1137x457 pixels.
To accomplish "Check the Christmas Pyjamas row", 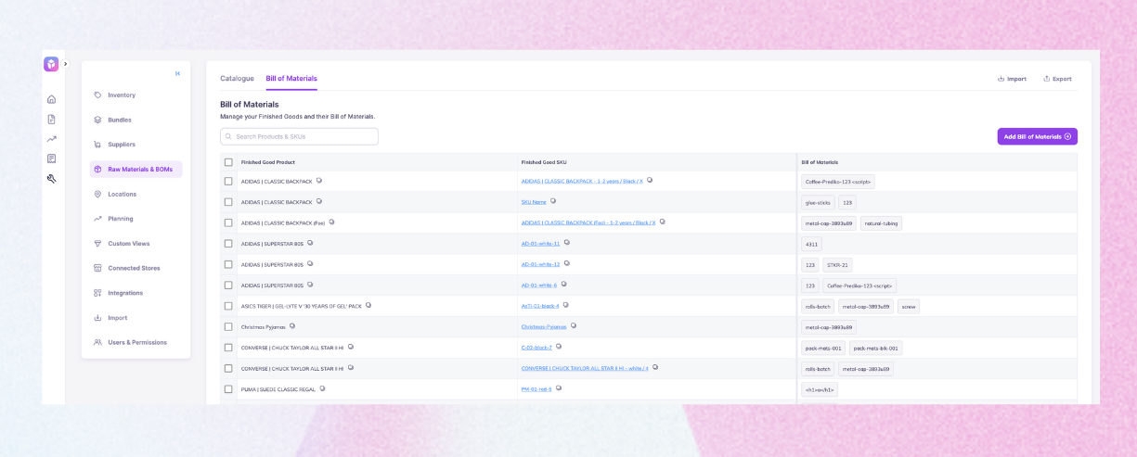I will click(x=228, y=327).
